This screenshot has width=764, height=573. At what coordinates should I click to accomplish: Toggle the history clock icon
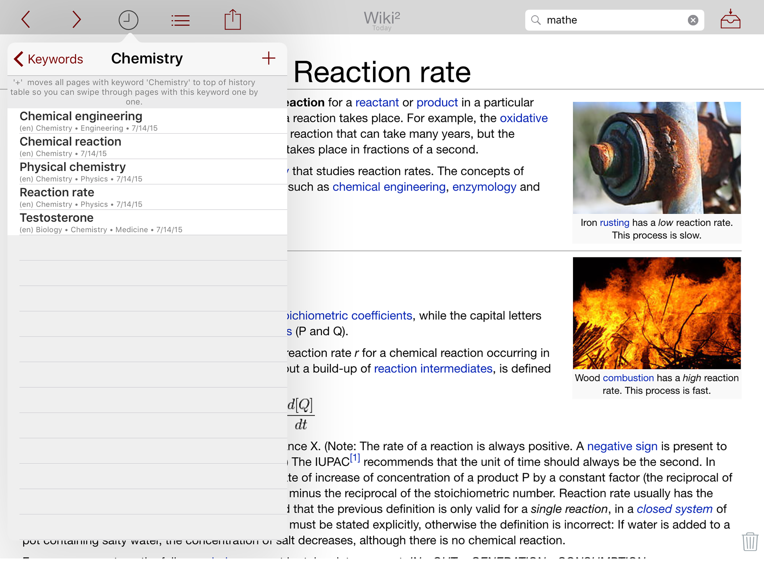[128, 20]
